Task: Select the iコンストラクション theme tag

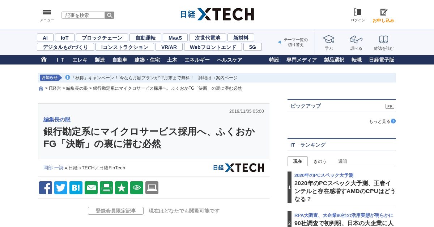Action: [125, 47]
